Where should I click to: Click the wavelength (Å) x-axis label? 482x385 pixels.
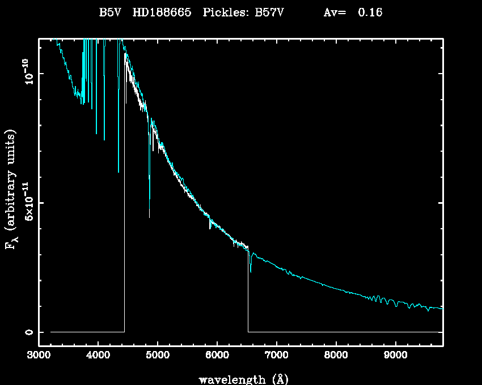pyautogui.click(x=239, y=379)
